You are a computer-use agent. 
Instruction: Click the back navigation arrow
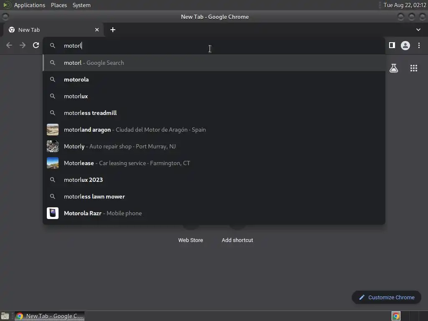(9, 45)
